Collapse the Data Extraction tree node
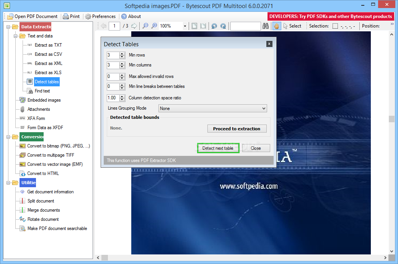 [8, 27]
